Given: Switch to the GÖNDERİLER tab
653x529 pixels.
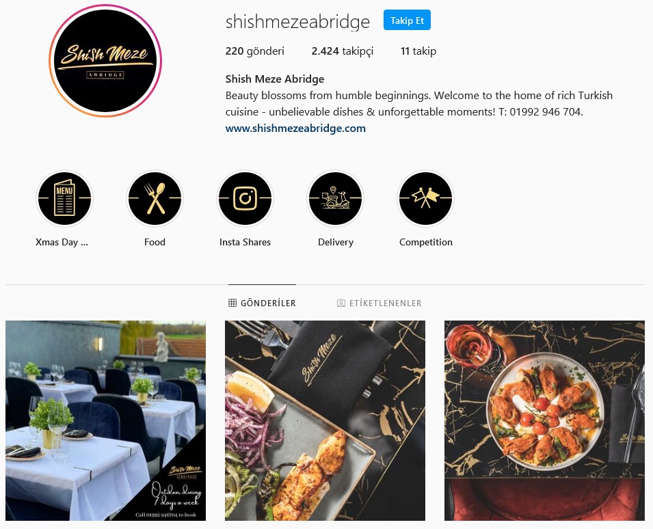Looking at the screenshot, I should pos(262,303).
